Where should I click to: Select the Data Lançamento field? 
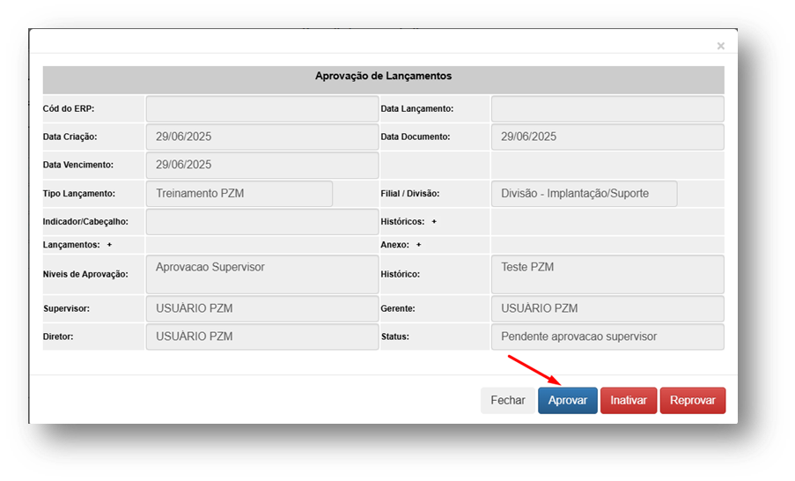607,109
